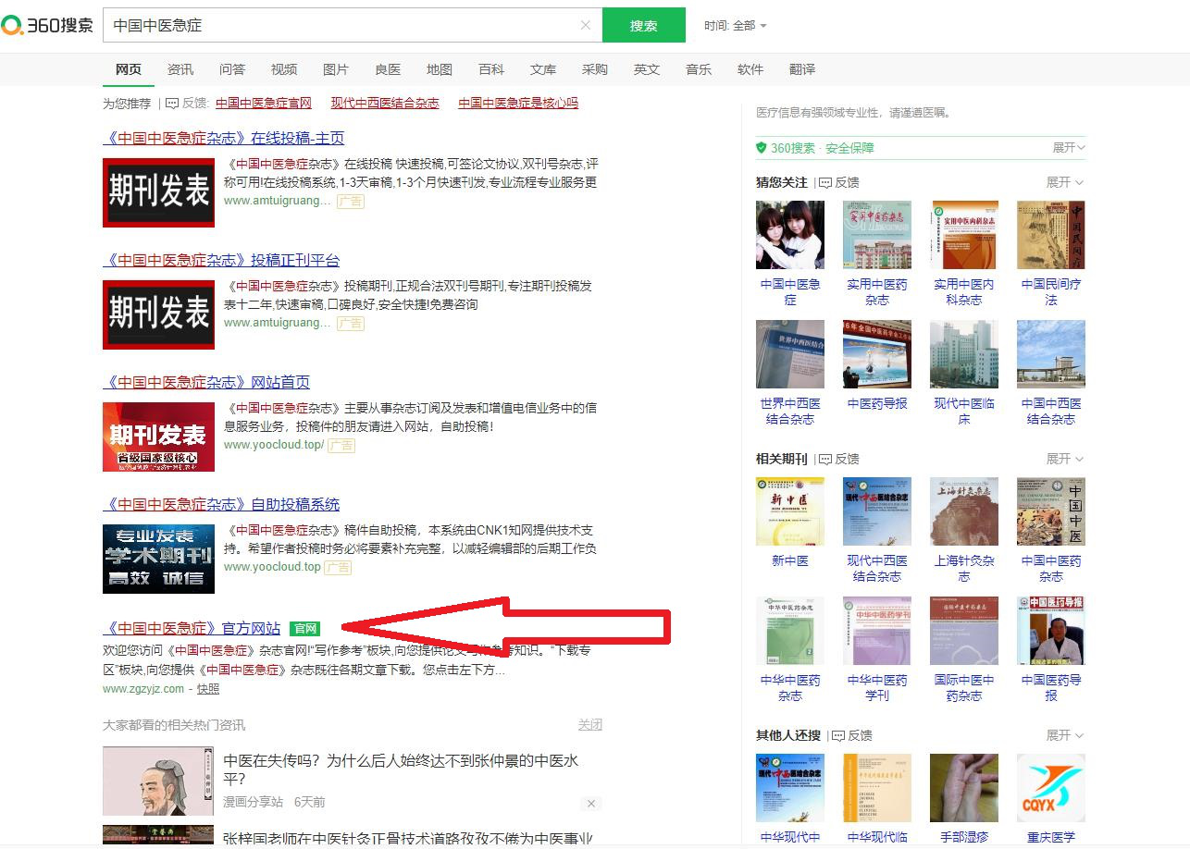Viewport: 1190px width, 849px height.
Task: Expand the 猜您关注 section
Action: [x=1065, y=182]
